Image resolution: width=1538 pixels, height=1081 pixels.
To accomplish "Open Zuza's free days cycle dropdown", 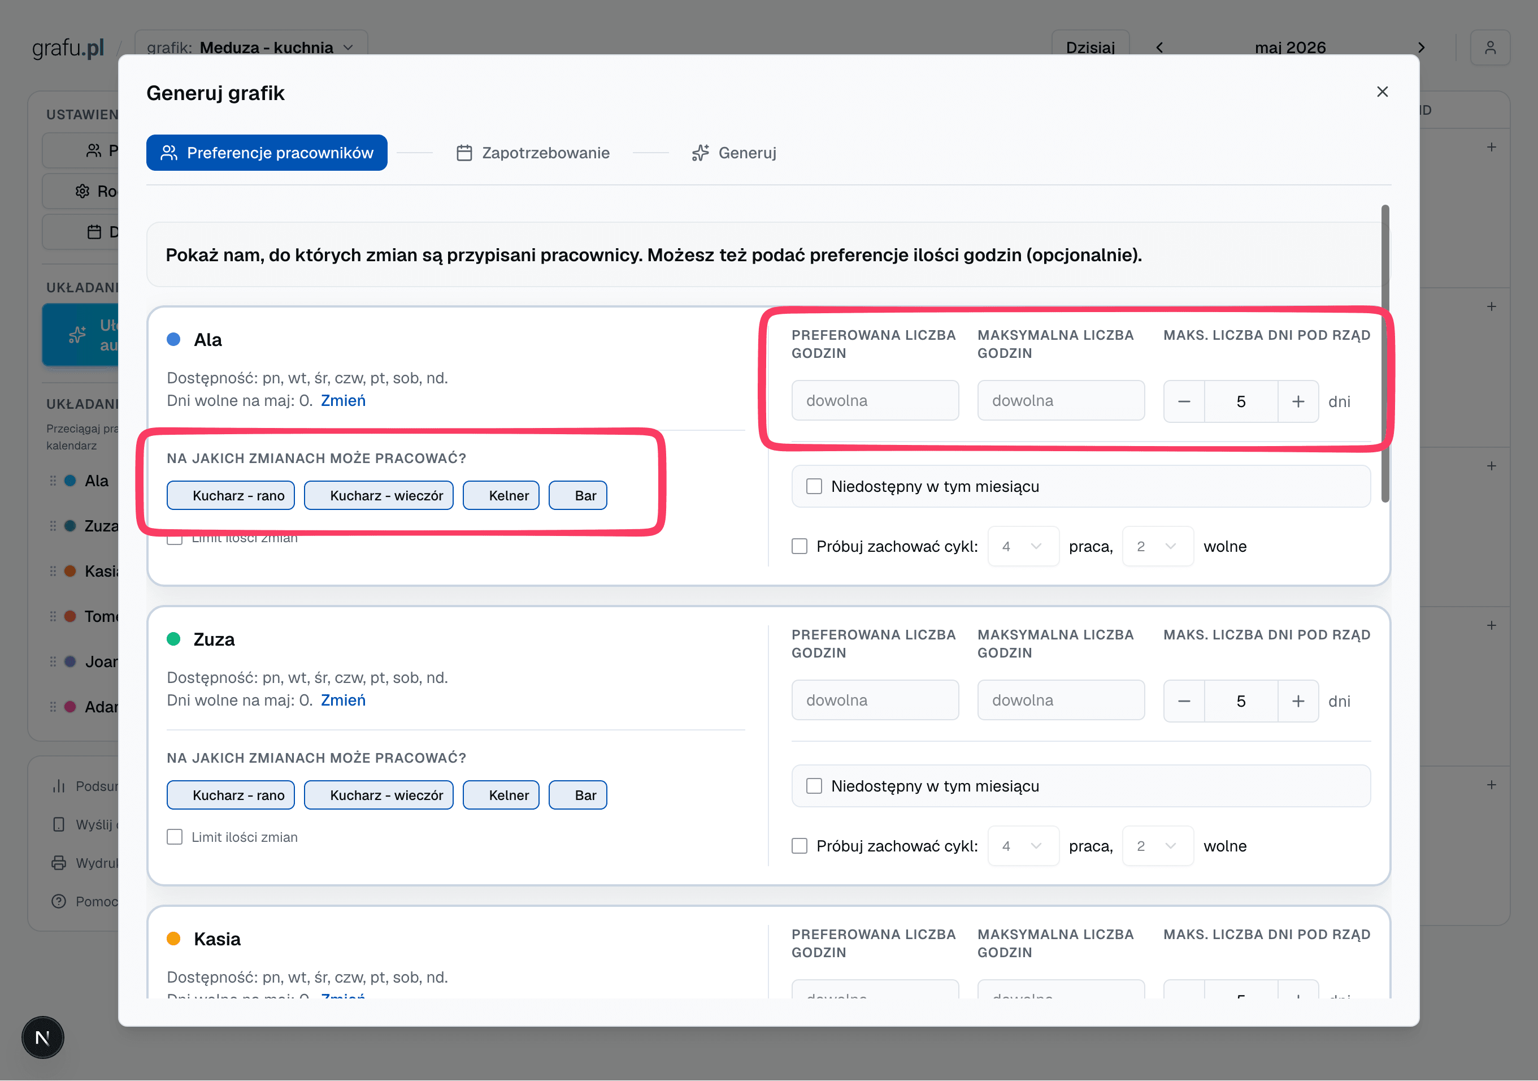I will (1158, 846).
